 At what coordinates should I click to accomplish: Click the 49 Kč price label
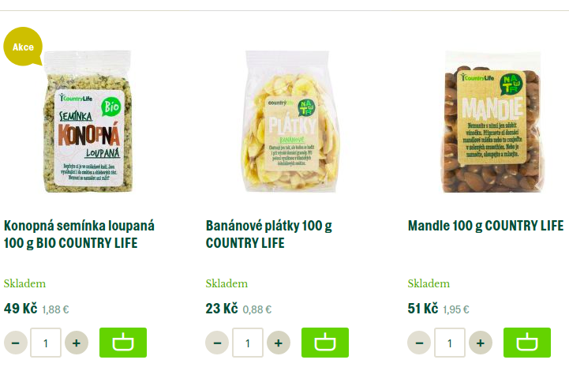click(21, 309)
